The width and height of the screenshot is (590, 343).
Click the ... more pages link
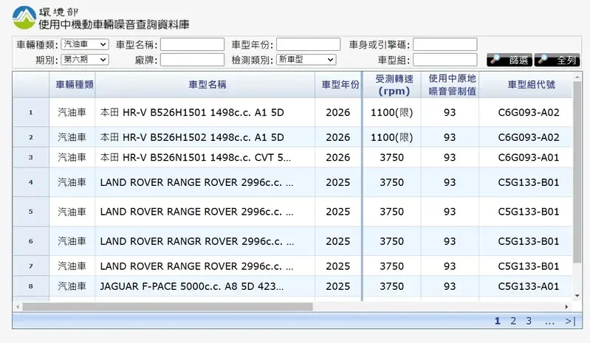(549, 322)
